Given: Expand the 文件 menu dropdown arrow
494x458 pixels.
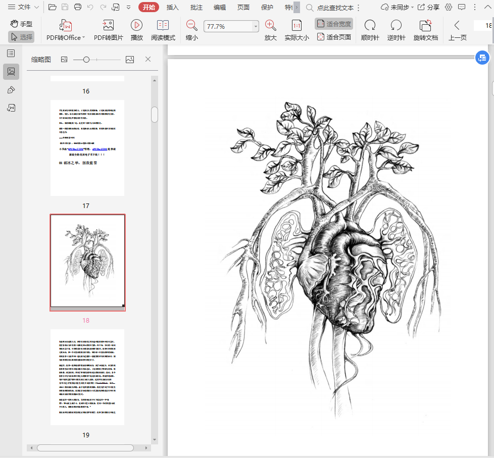Looking at the screenshot, I should coord(36,7).
